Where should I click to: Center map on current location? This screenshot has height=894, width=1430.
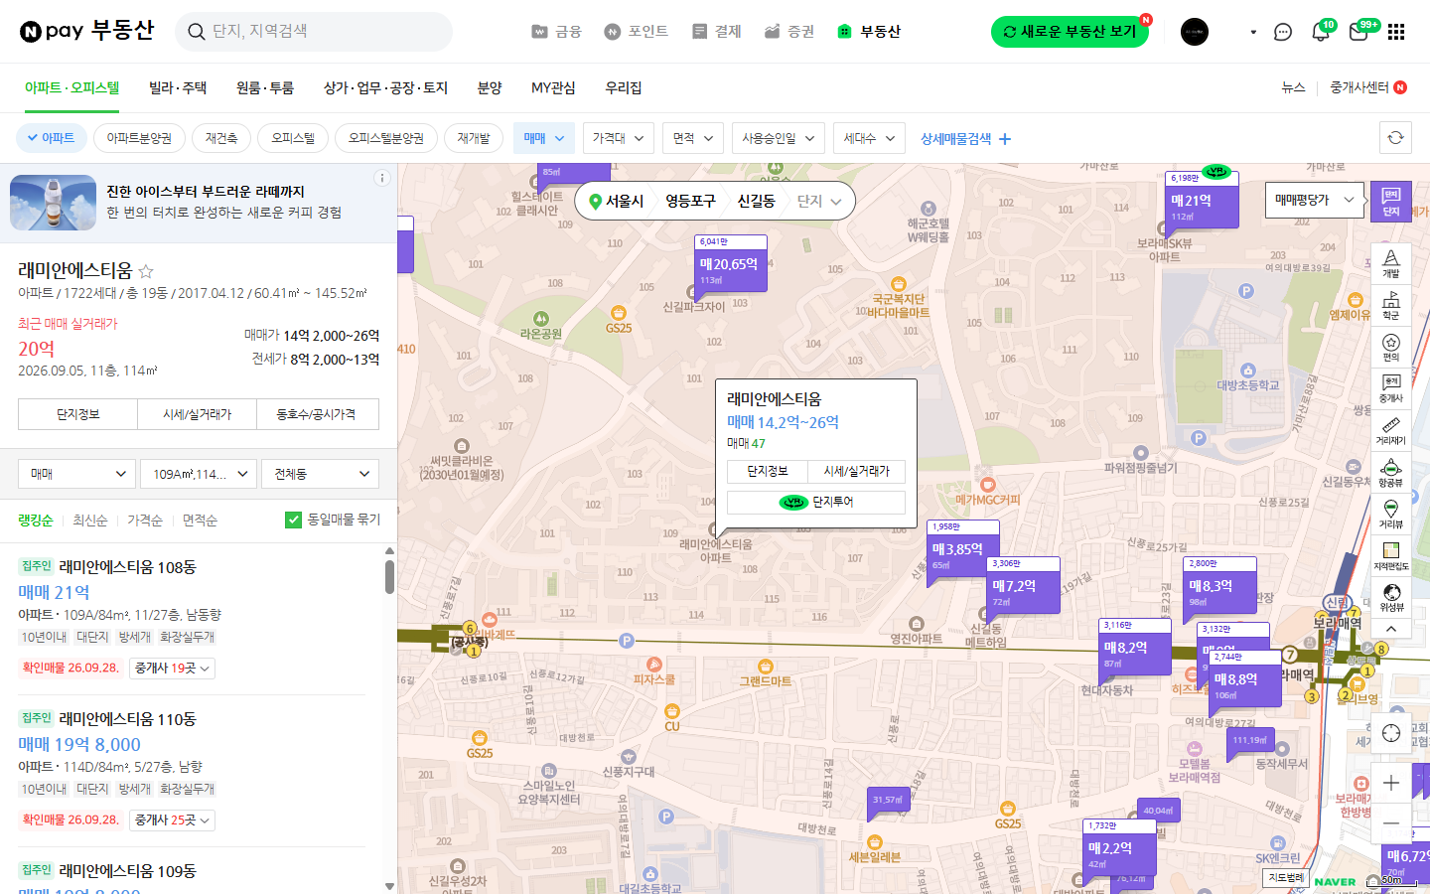[1391, 733]
